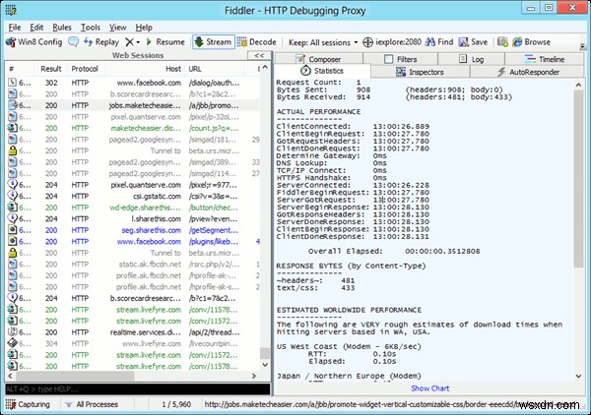Select the 304 www.livefyre.com session row
This screenshot has height=415, width=591.
[x=133, y=343]
